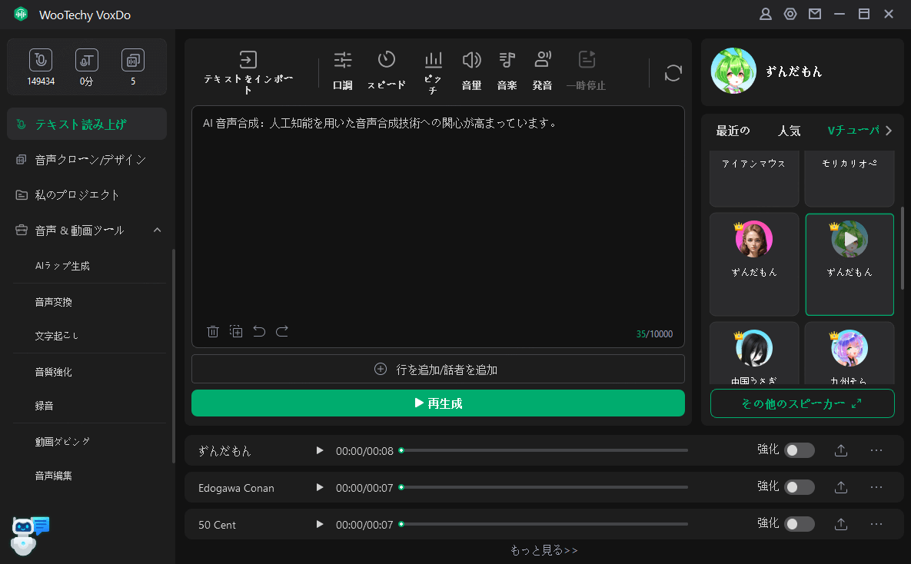911x564 pixels.
Task: Click the 一時停止 pause insert tool
Action: pyautogui.click(x=587, y=71)
